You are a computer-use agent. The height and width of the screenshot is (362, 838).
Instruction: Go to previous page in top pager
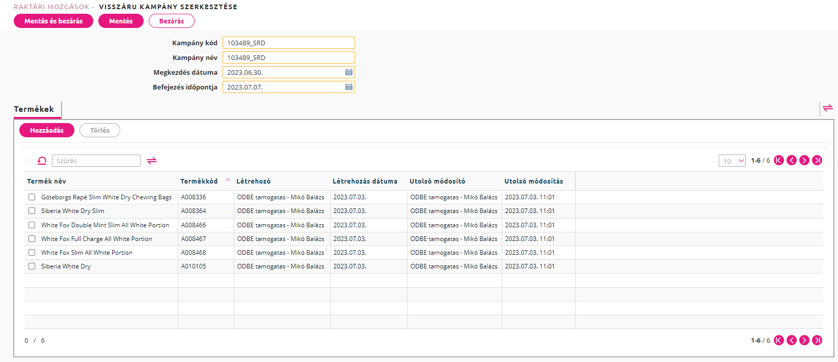point(792,161)
